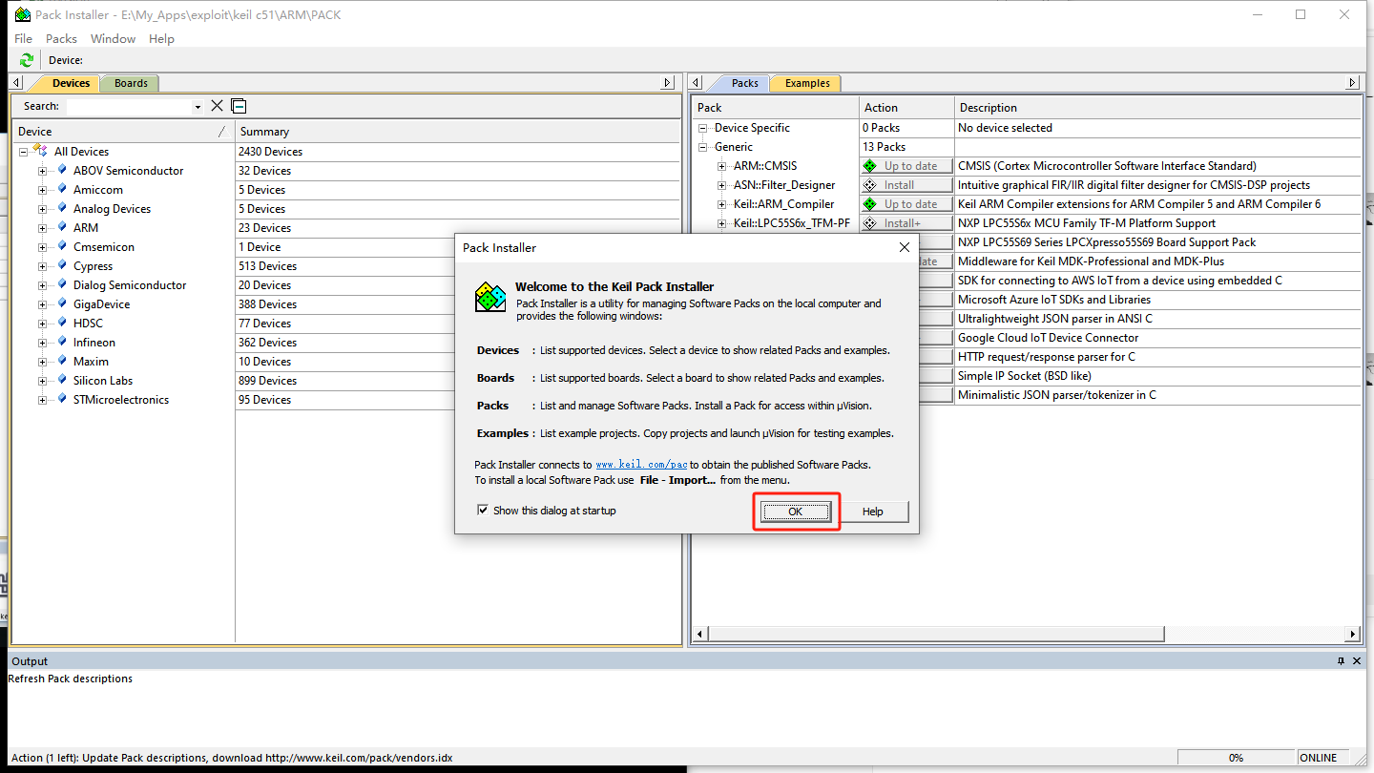The image size is (1374, 773).
Task: Select the Maxim vendor row
Action: [91, 362]
